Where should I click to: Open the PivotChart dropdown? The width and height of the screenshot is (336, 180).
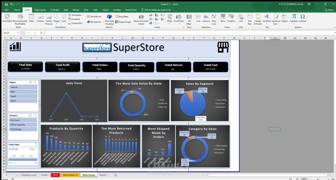tap(179, 24)
